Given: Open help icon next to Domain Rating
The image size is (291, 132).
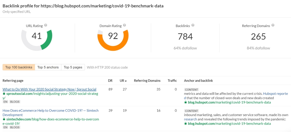Looking at the screenshot, I should point(124,25).
